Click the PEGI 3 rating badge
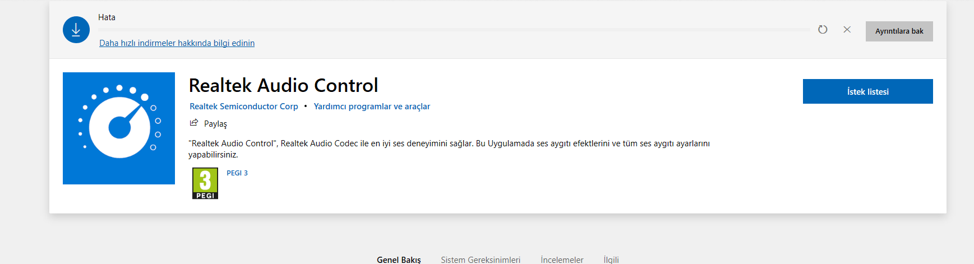Image resolution: width=974 pixels, height=264 pixels. pyautogui.click(x=205, y=183)
